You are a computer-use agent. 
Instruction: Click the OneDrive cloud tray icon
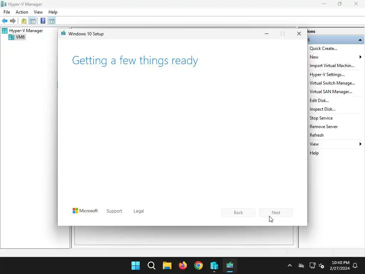pos(301,265)
